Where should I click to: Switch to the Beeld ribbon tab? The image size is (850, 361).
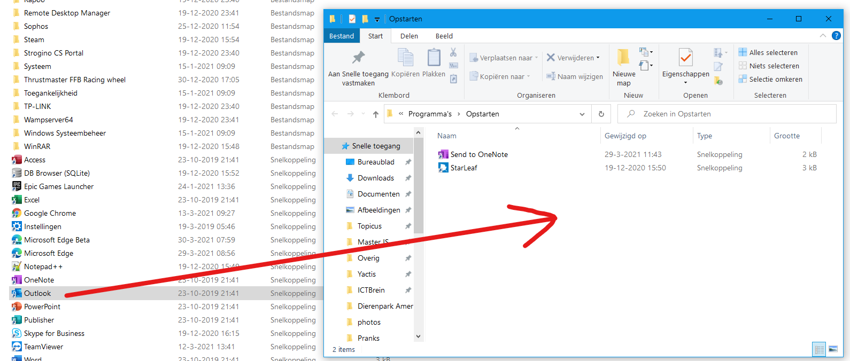click(444, 36)
